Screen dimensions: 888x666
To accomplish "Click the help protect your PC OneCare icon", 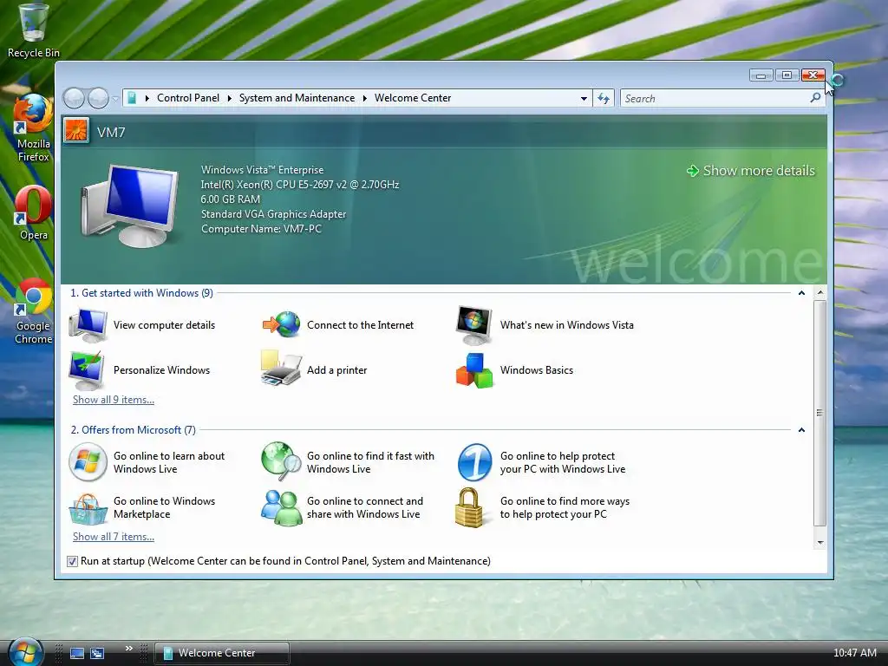I will click(x=474, y=462).
